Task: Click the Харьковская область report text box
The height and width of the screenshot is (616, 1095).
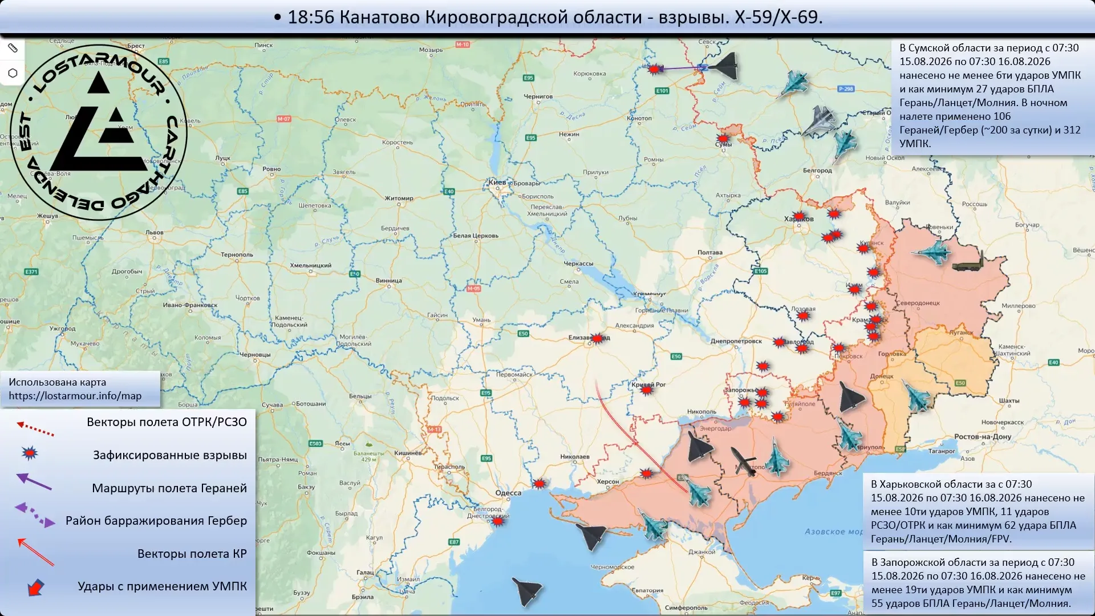Action: pos(978,512)
